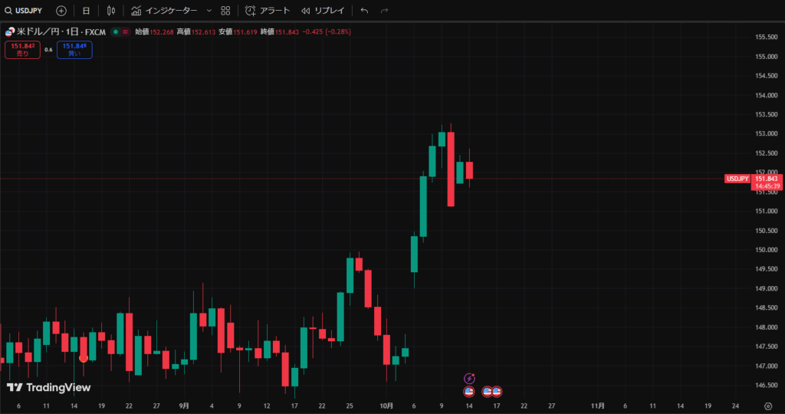Start bar replay with リプレイ
The image size is (785, 414).
(323, 11)
